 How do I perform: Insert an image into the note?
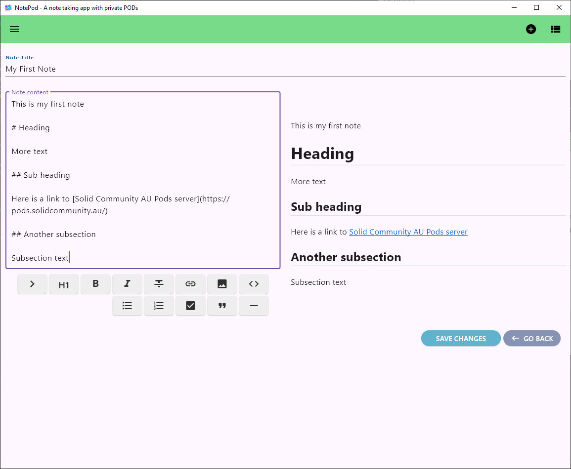(222, 284)
